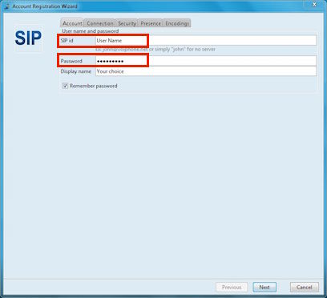Click the 'User name and password' heading

91,31
